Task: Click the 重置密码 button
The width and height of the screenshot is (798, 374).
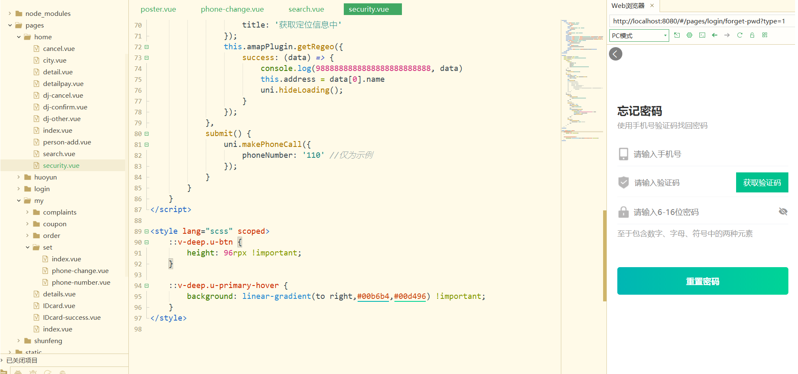Action: coord(702,281)
